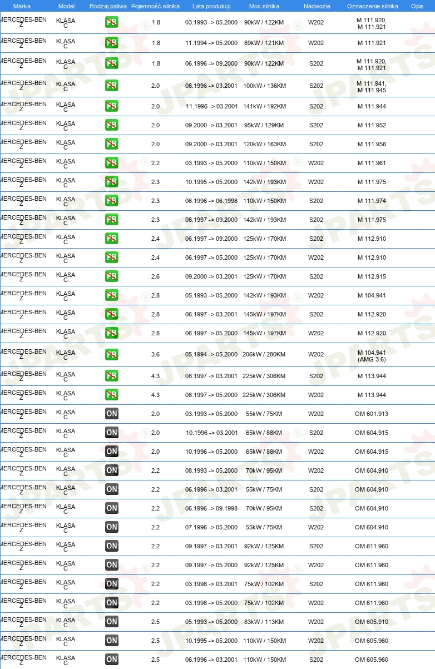Click the production date 11.1994 -> 05.2000
The height and width of the screenshot is (669, 435).
(x=211, y=43)
